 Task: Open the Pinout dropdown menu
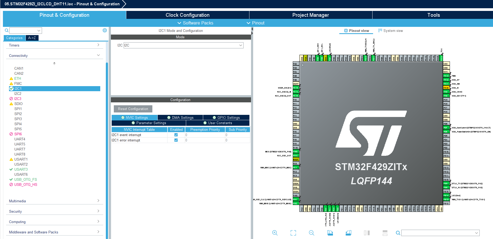point(256,23)
